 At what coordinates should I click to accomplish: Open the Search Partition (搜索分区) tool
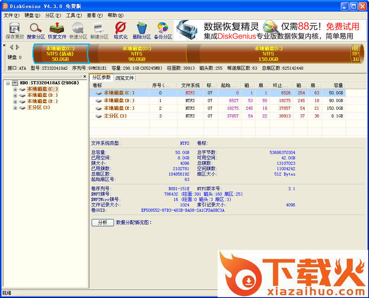(x=36, y=30)
